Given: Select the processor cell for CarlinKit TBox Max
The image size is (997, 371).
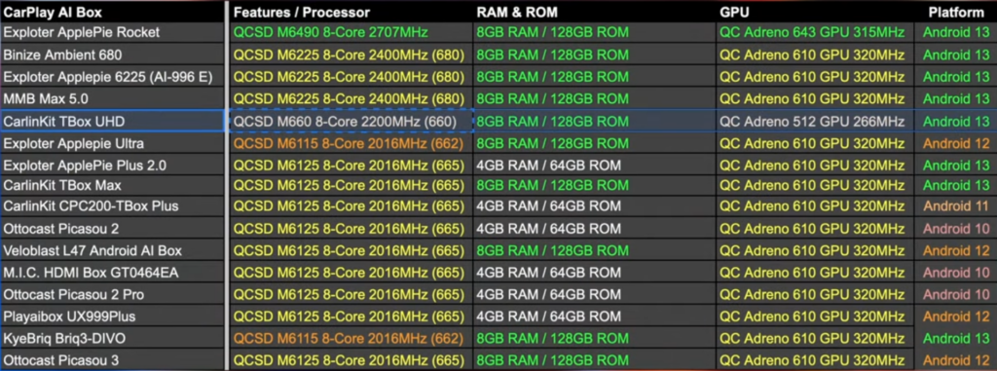Looking at the screenshot, I should (351, 185).
